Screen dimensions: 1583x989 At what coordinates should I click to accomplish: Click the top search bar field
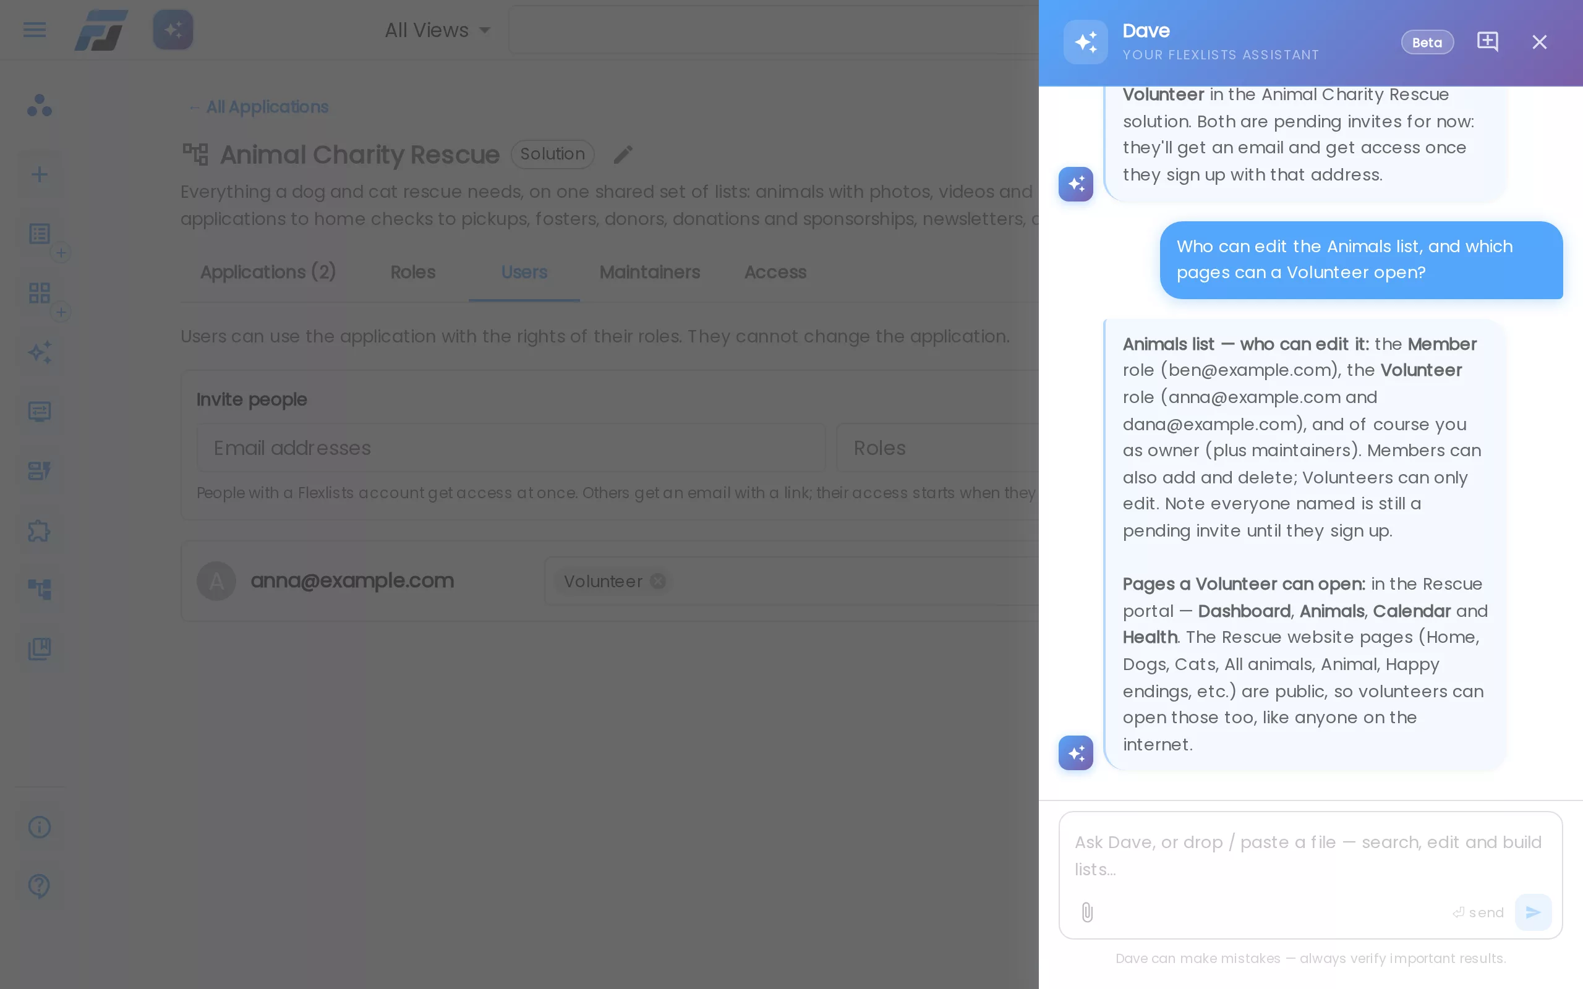tap(773, 30)
